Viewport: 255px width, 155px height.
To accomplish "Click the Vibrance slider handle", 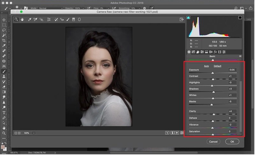I will click(212, 128).
